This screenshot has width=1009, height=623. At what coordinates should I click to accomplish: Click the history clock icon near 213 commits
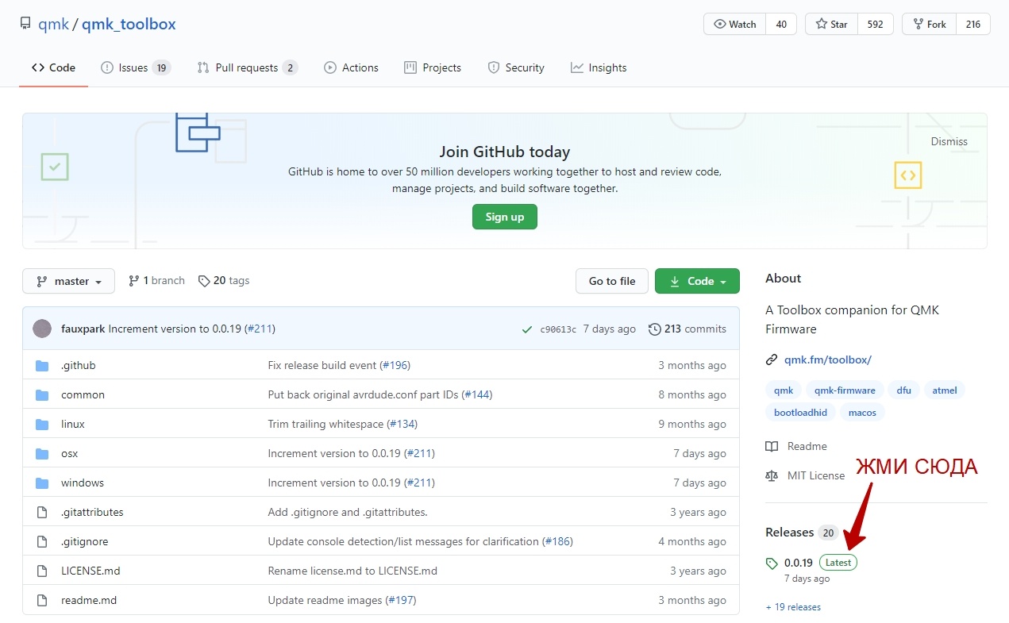(x=654, y=329)
